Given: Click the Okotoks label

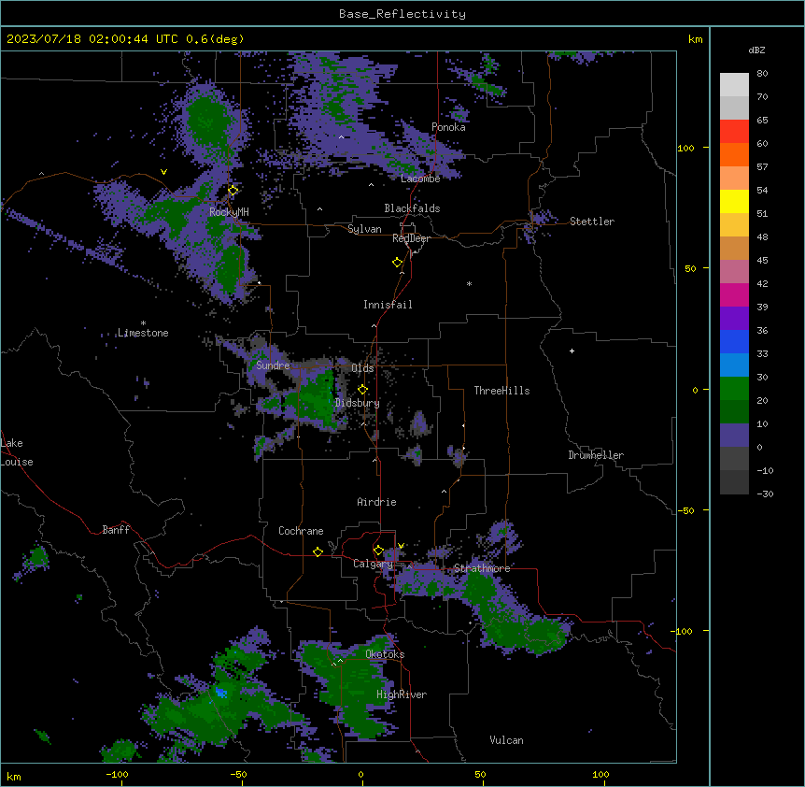Looking at the screenshot, I should [385, 654].
